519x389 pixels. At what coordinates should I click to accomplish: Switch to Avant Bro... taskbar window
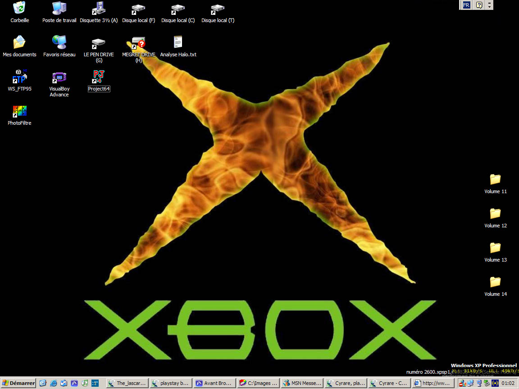(x=214, y=383)
